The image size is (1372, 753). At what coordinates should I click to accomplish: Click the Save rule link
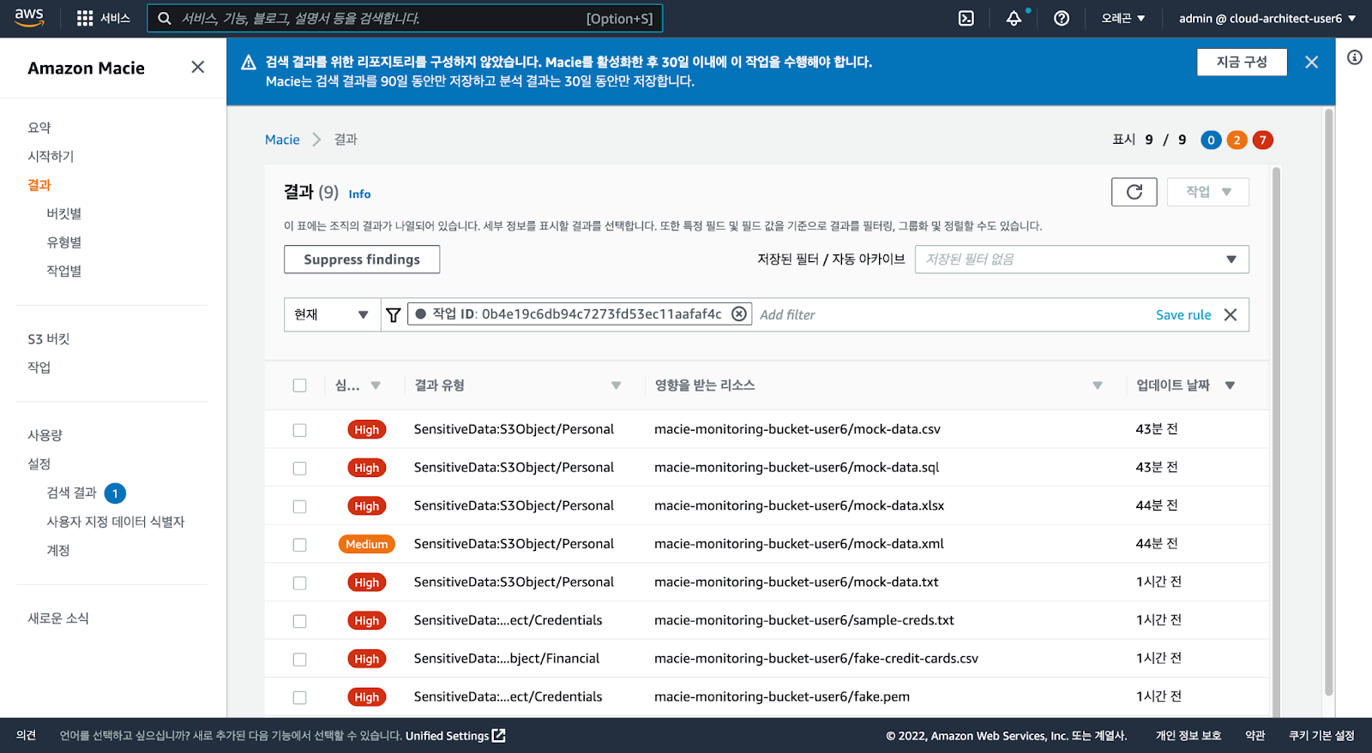click(x=1183, y=314)
